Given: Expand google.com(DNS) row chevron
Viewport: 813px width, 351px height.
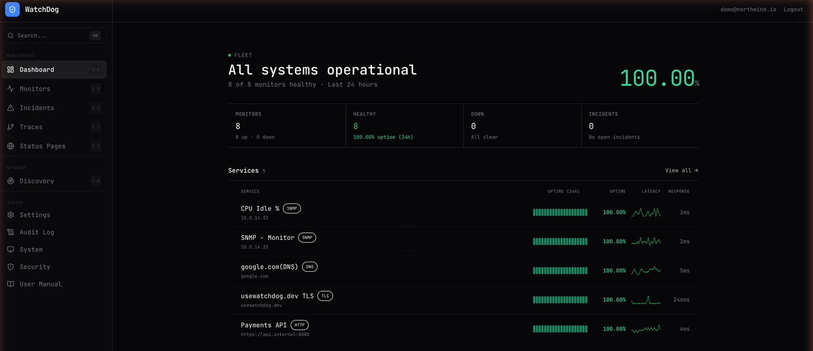Looking at the screenshot, I should (x=696, y=271).
